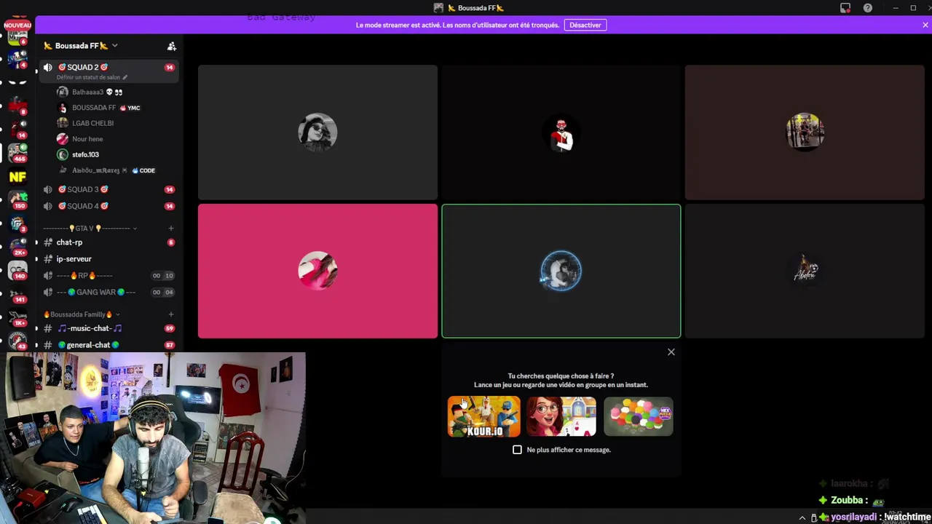The image size is (932, 524).
Task: Show hidden system tray icons arrow
Action: point(802,518)
